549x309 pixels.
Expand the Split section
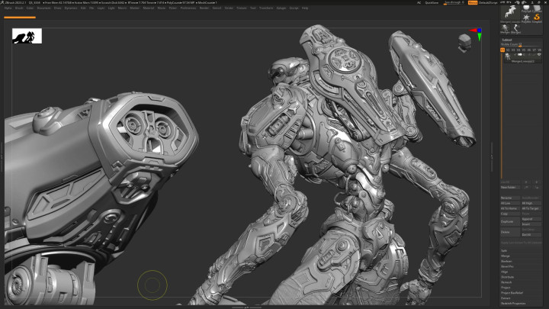click(x=504, y=250)
